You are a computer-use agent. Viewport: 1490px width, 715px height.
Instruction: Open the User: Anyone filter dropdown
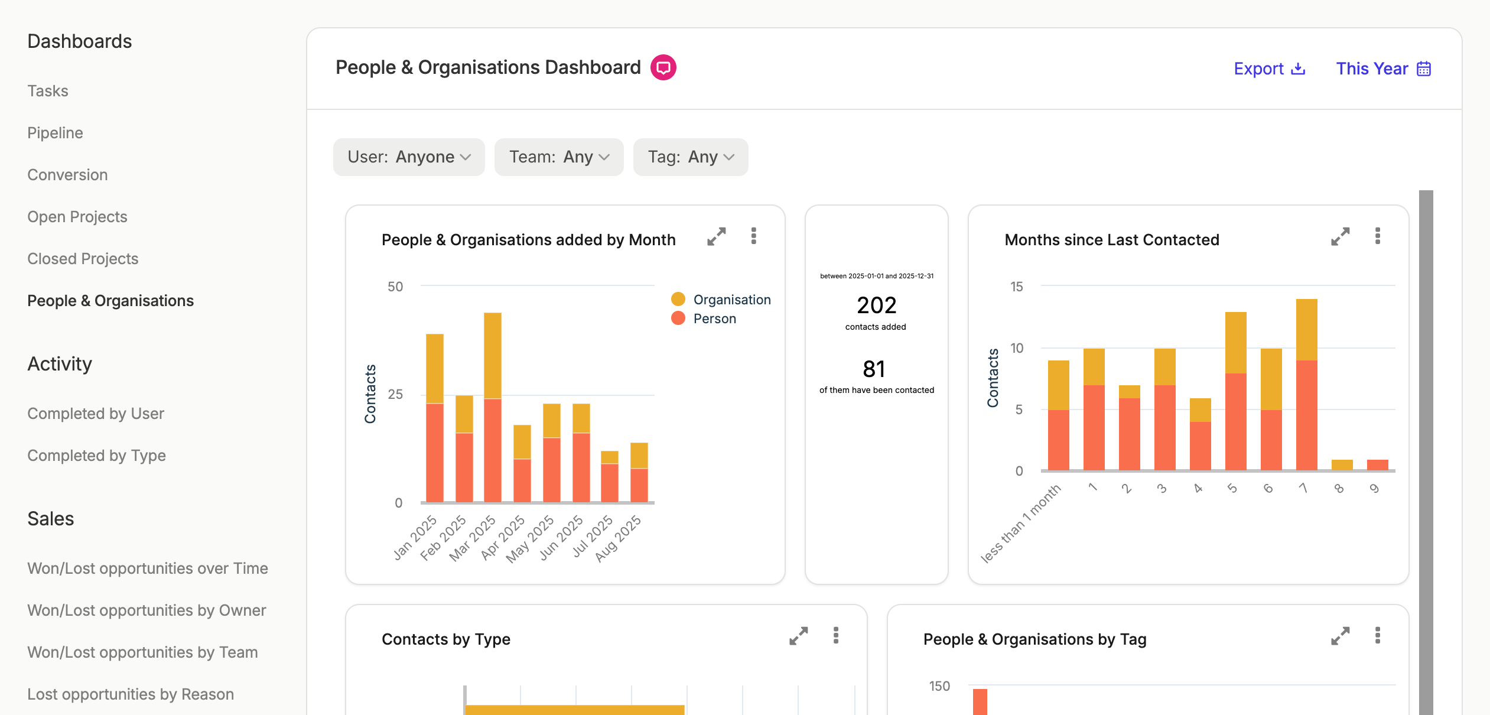[409, 157]
